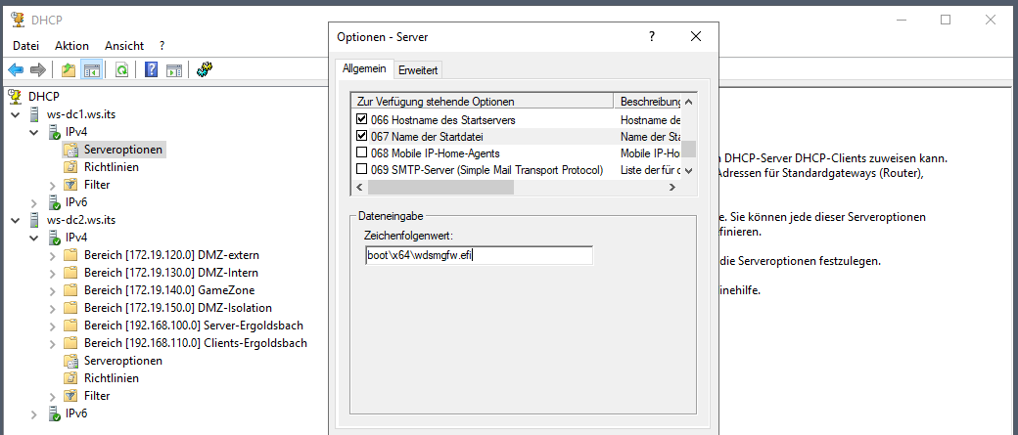
Task: Click the DHCP gears toolbar icon
Action: [206, 69]
